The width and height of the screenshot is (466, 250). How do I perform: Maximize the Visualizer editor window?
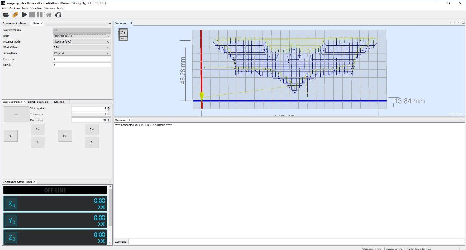click(463, 23)
